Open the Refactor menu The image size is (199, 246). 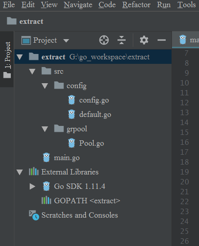point(136,4)
